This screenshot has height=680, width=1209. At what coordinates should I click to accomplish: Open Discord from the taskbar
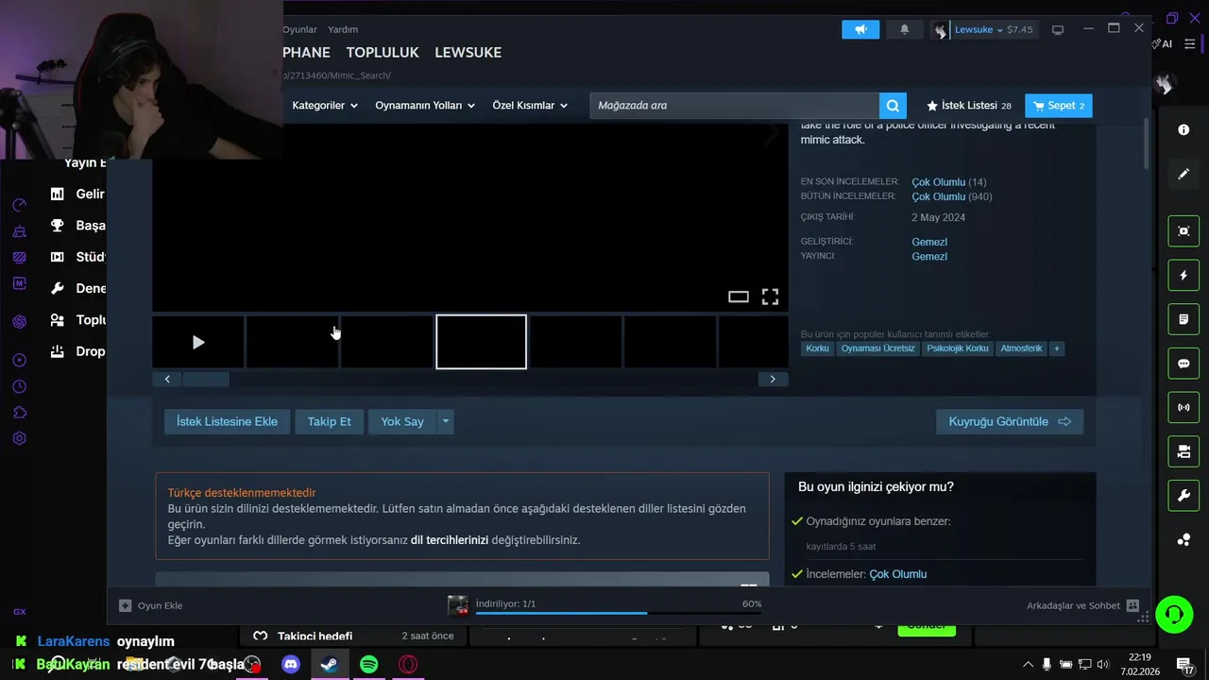(x=291, y=665)
